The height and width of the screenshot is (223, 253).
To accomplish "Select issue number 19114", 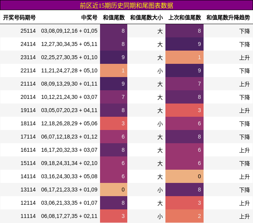I will click(28, 110).
